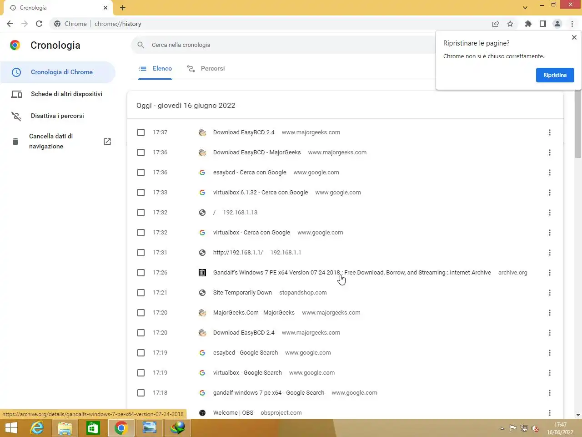This screenshot has width=582, height=437.
Task: Tick checkbox for esaybcd - Cerca con Google
Action: [x=141, y=173]
